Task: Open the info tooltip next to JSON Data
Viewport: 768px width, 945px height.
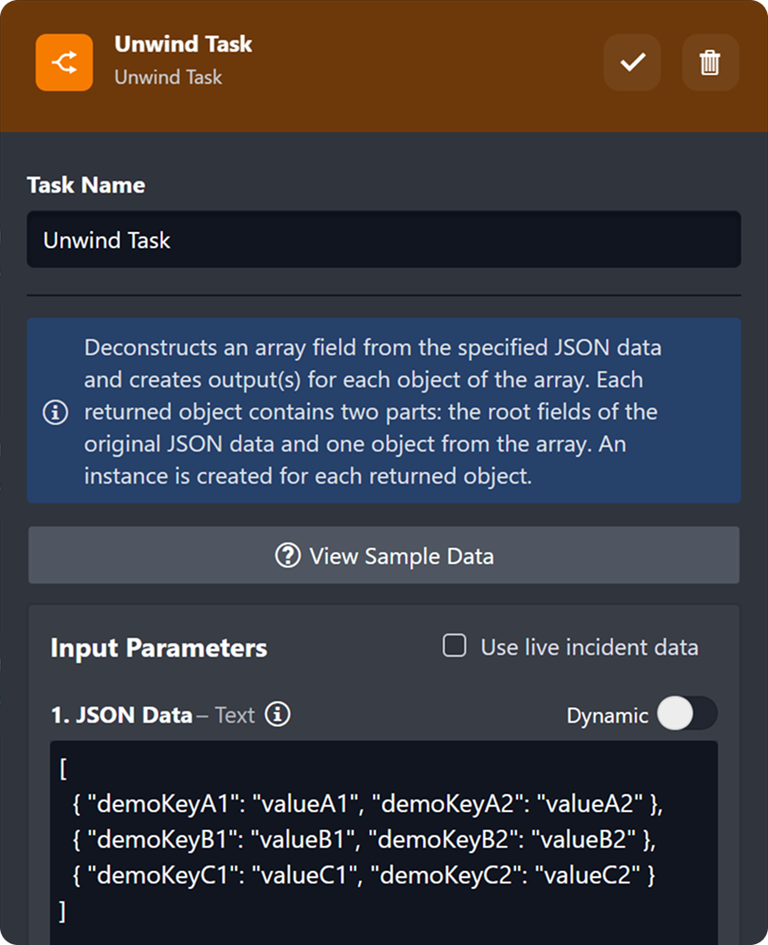Action: pos(279,715)
